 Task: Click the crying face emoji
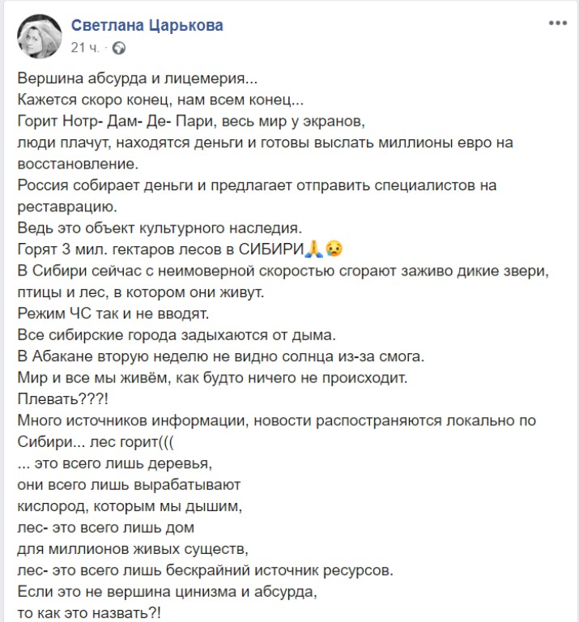coord(334,249)
